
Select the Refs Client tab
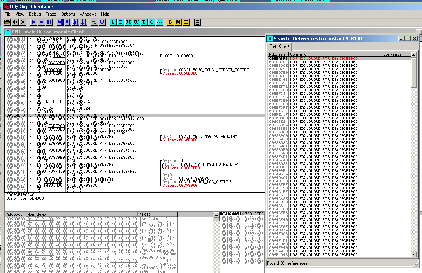(x=279, y=46)
